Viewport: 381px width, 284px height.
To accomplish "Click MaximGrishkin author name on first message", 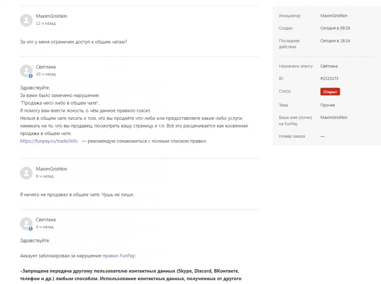I will (x=52, y=16).
